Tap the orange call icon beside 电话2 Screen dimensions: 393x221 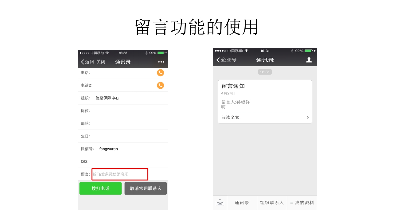160,85
